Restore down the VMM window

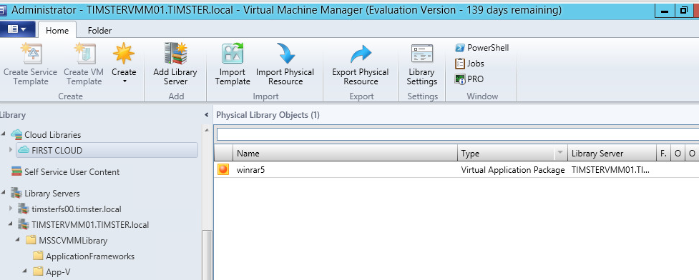[x=684, y=10]
